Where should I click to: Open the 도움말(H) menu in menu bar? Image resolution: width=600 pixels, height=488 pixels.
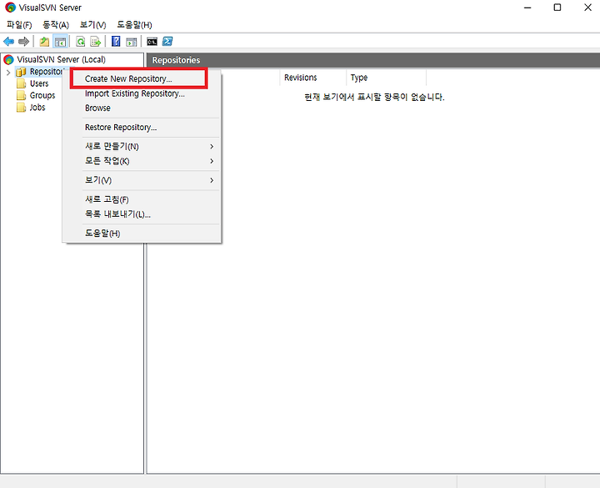pyautogui.click(x=134, y=25)
